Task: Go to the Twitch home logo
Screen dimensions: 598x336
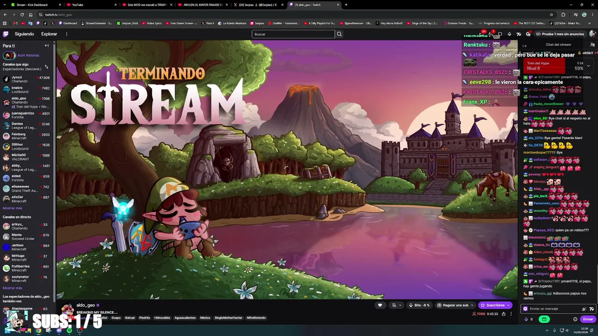Action: pyautogui.click(x=6, y=34)
